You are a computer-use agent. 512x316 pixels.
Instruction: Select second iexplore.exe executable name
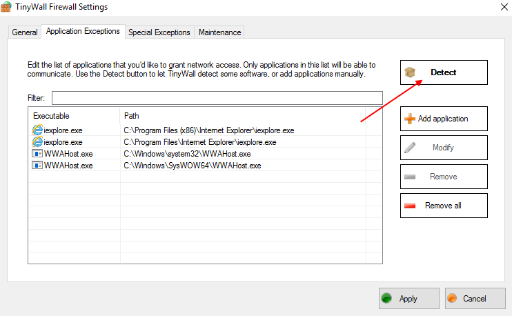pyautogui.click(x=63, y=142)
